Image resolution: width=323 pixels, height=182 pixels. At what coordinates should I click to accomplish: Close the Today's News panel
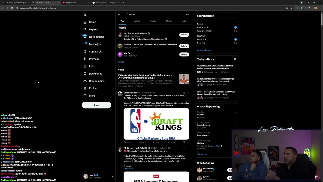[235, 59]
